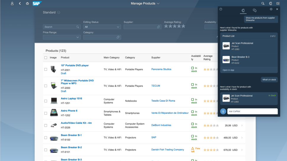Open Supplier value help icon

pyautogui.click(x=158, y=27)
